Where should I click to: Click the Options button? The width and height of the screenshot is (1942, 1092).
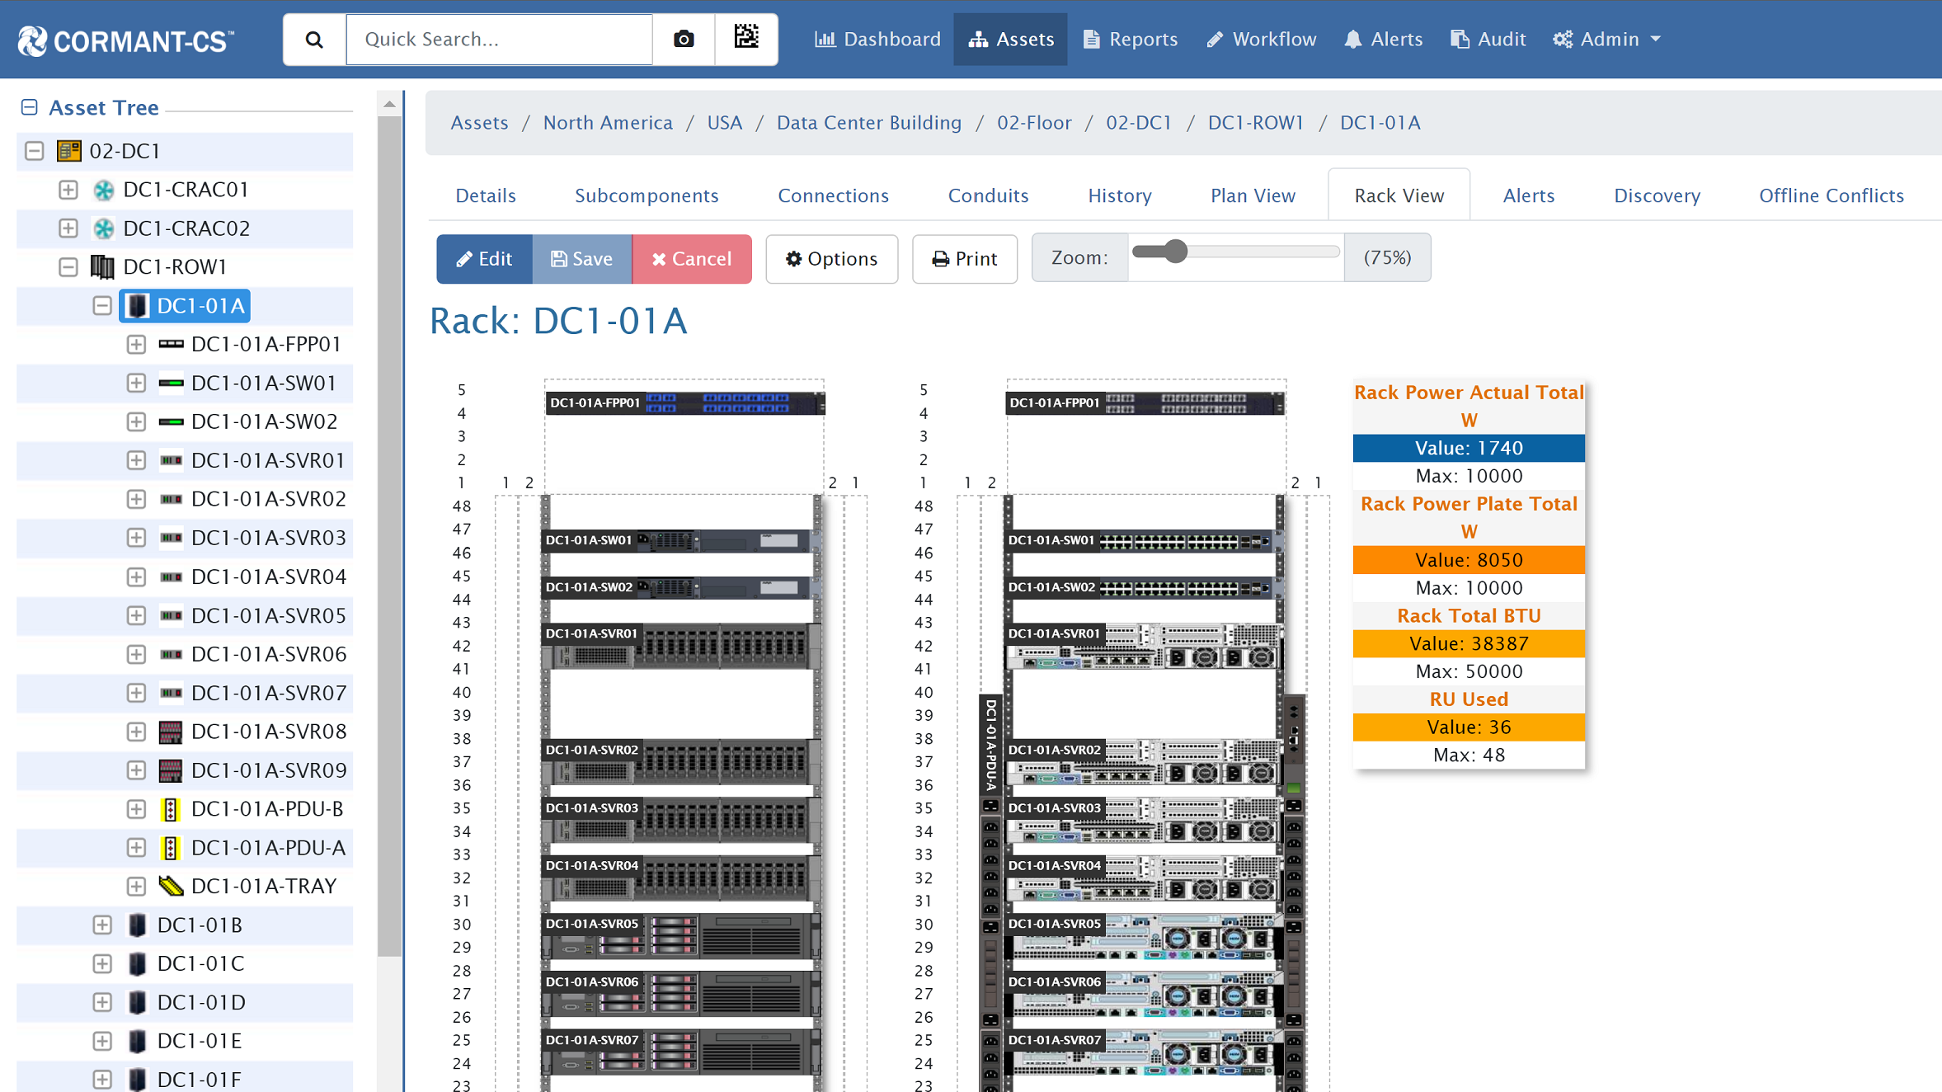click(831, 259)
